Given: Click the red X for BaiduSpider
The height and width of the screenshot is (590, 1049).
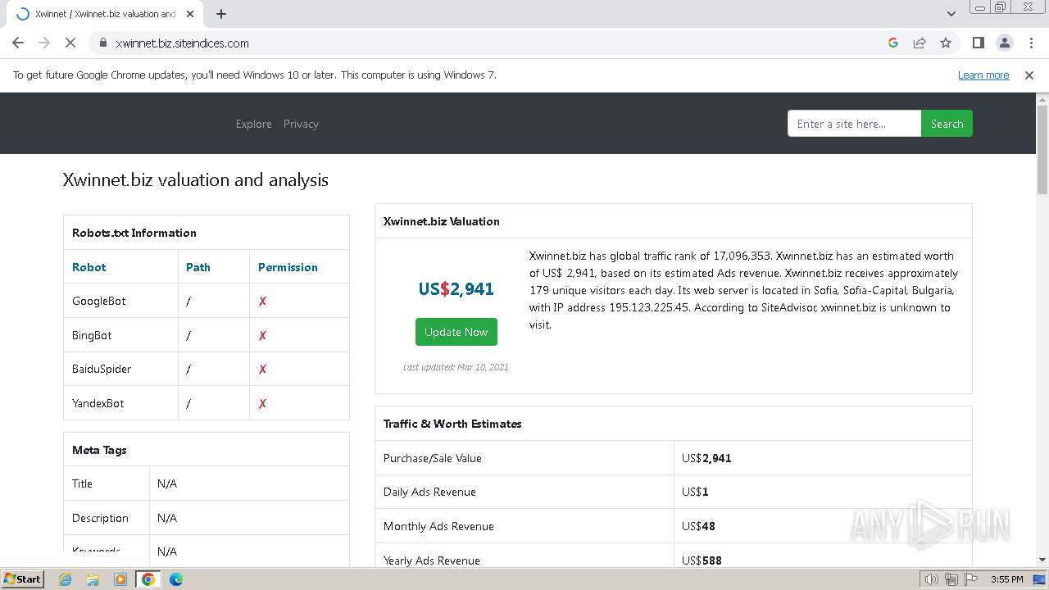Looking at the screenshot, I should click(x=262, y=369).
